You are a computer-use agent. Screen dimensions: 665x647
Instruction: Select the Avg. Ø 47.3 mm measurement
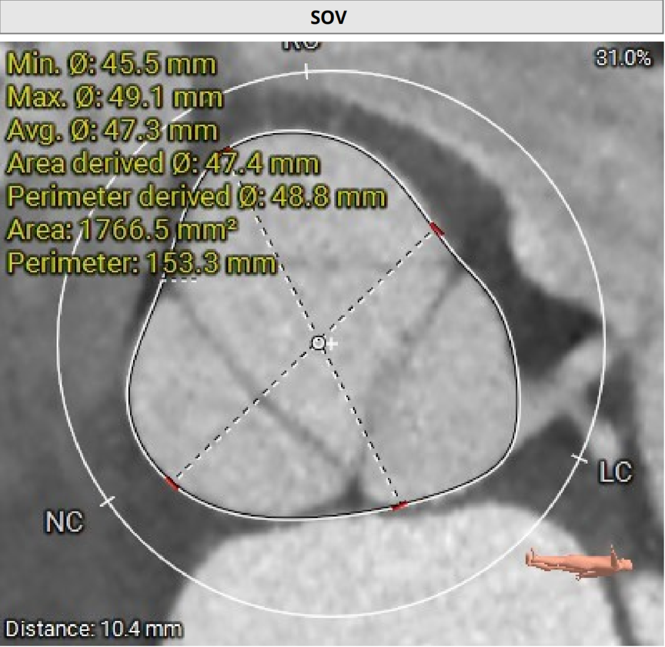(112, 131)
